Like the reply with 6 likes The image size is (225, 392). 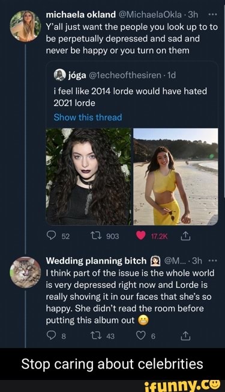click(x=141, y=336)
